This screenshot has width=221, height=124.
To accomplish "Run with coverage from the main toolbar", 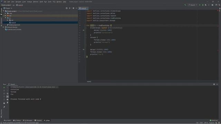I will pos(206,5).
